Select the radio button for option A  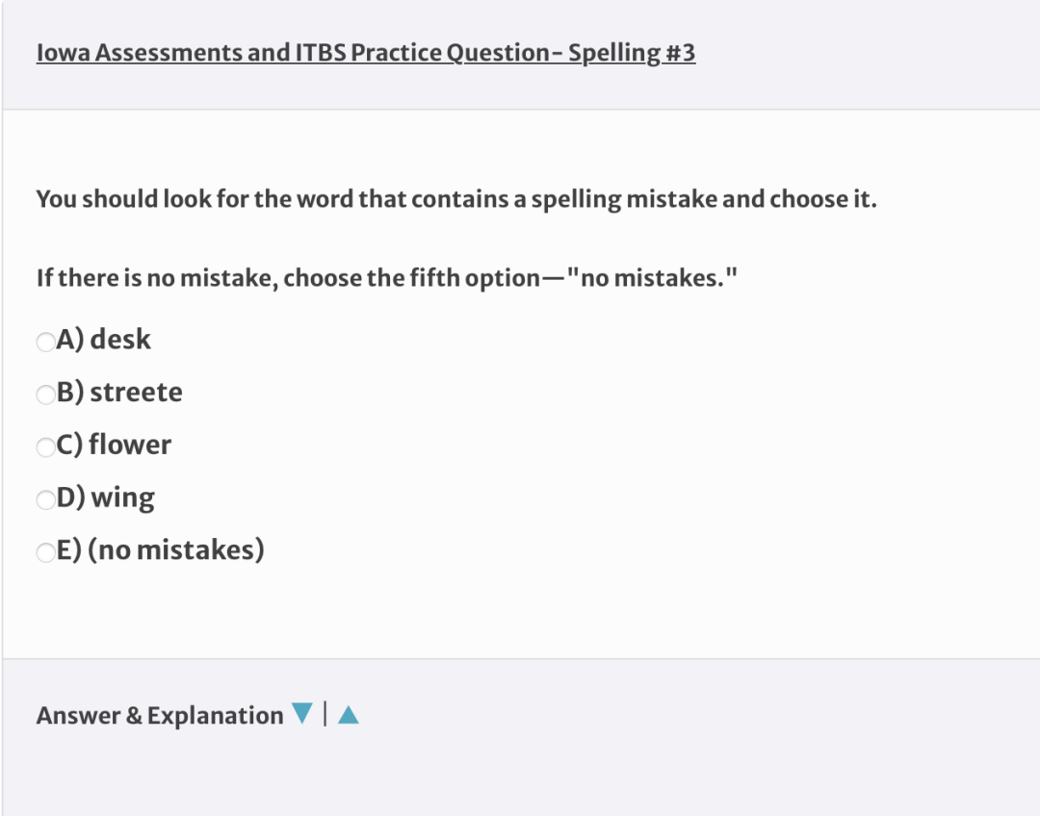coord(46,342)
